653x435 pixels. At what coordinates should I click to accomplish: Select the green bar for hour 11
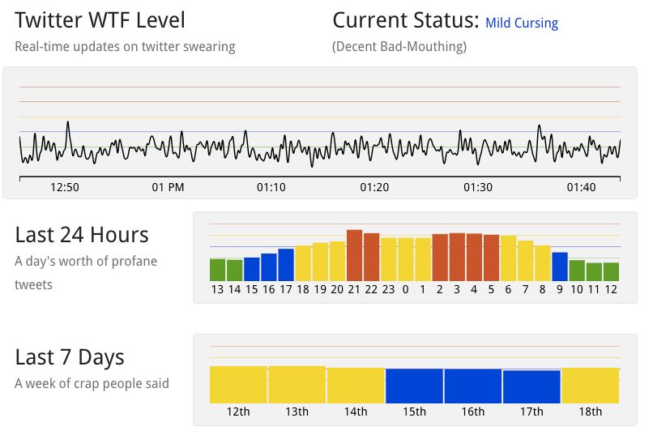[x=594, y=272]
